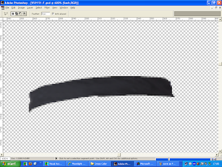Open the Filter menu
Screen dimensions: 222x167
tap(47, 8)
